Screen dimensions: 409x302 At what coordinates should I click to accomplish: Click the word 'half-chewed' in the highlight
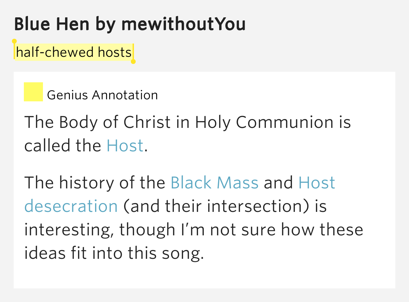point(55,52)
